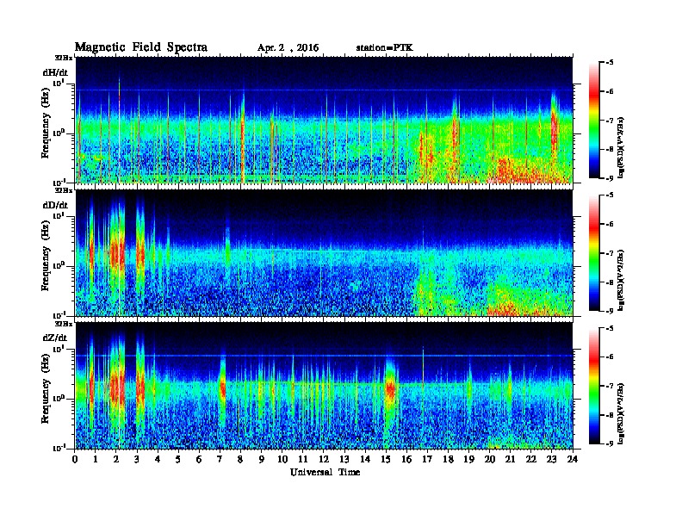Click hour tick label "16" on time axis
The image size is (682, 527).
(x=406, y=459)
